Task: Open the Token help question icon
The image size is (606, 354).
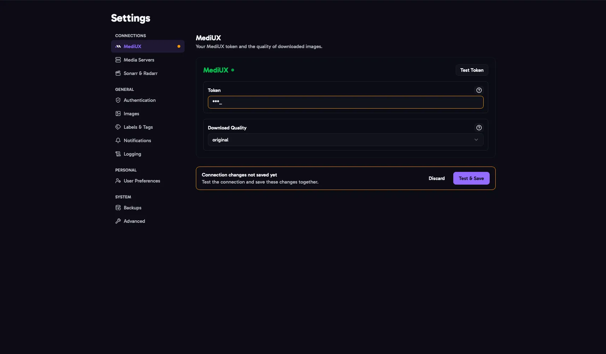Action: [479, 90]
